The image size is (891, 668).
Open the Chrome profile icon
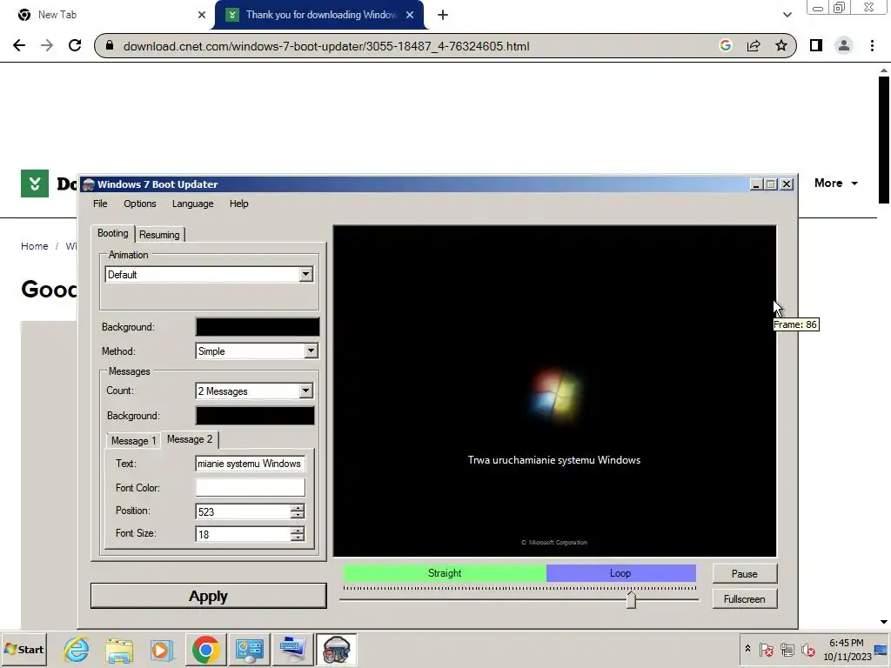(844, 45)
